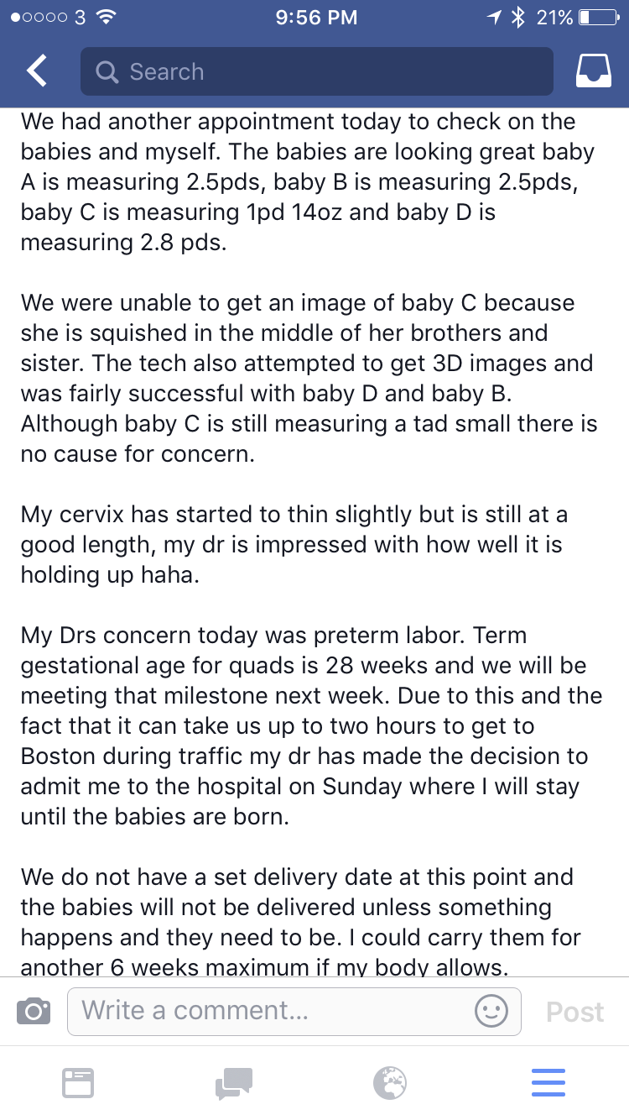Focus the Search text field
This screenshot has height=1120, width=629.
(x=327, y=71)
